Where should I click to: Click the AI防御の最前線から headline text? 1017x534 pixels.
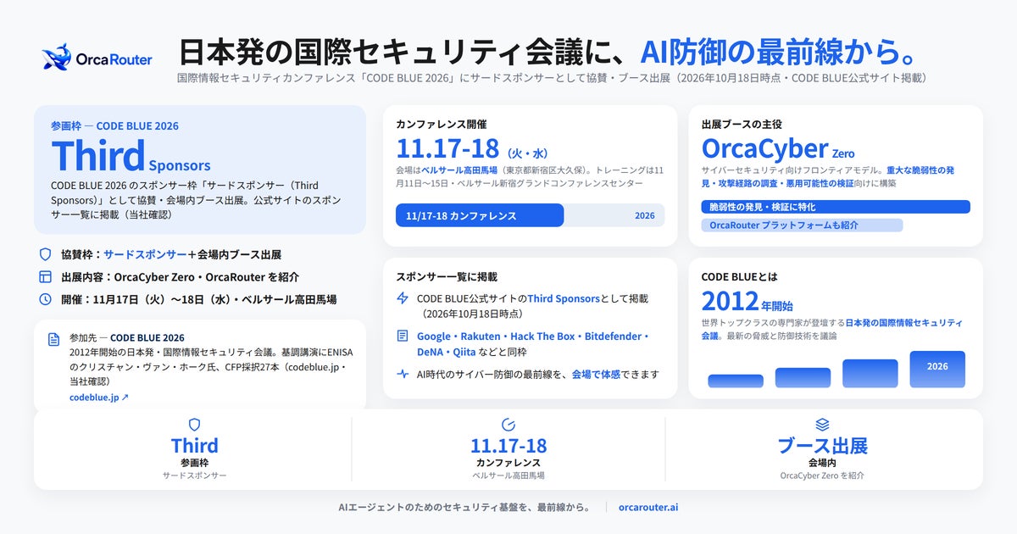[779, 53]
